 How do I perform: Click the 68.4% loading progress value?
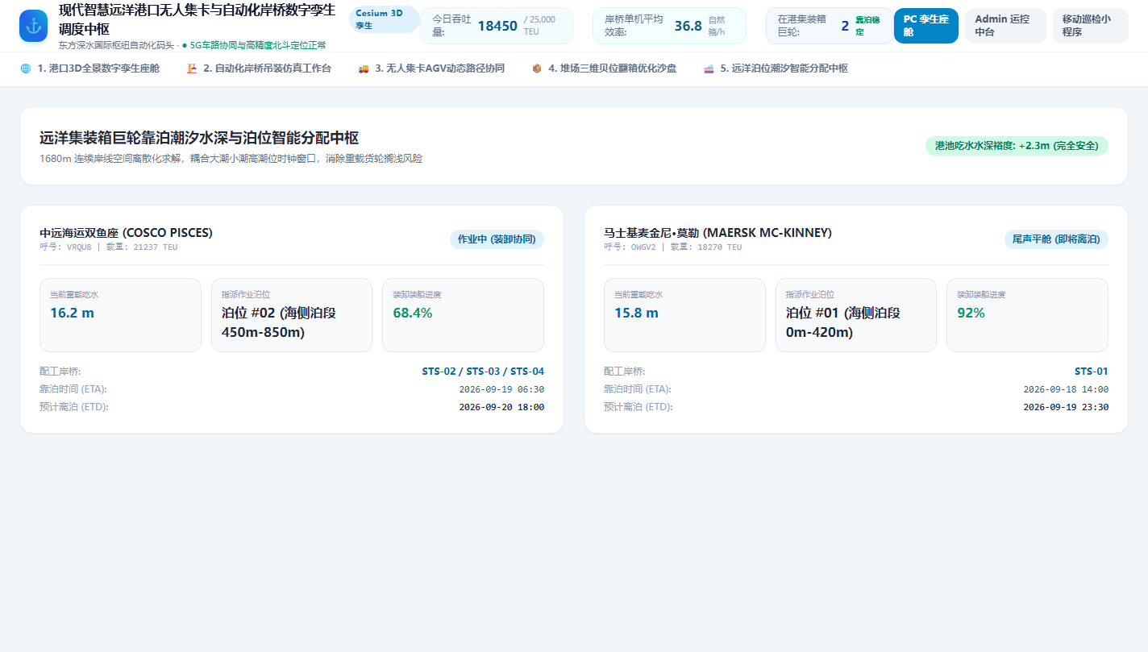pyautogui.click(x=413, y=313)
